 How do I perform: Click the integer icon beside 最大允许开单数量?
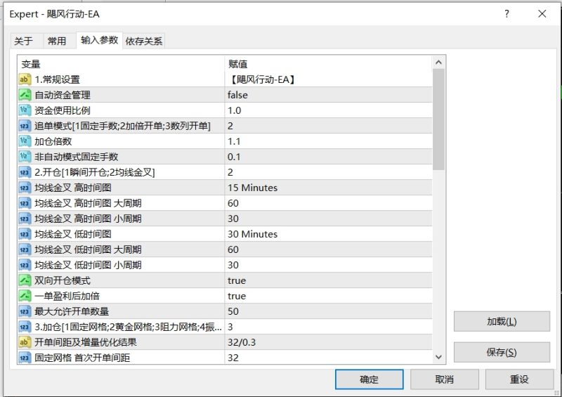tap(25, 311)
